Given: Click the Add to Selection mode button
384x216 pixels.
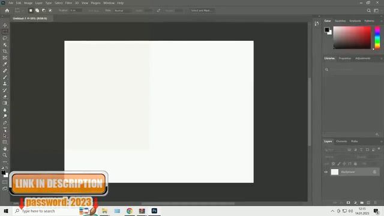Looking at the screenshot, I should tap(37, 11).
